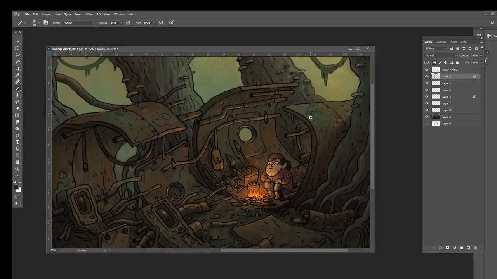Switch to the Channels tab
497x279 pixels.
(441, 42)
